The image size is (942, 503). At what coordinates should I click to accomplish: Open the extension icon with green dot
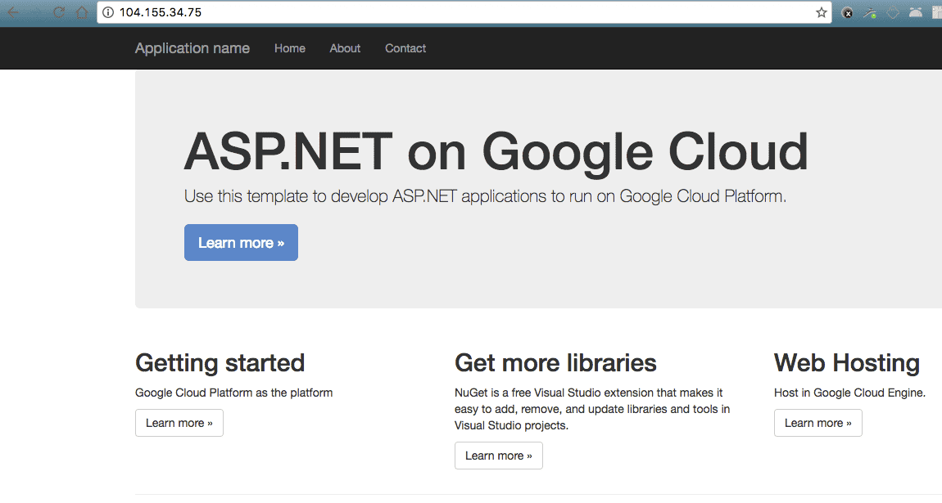coord(870,12)
